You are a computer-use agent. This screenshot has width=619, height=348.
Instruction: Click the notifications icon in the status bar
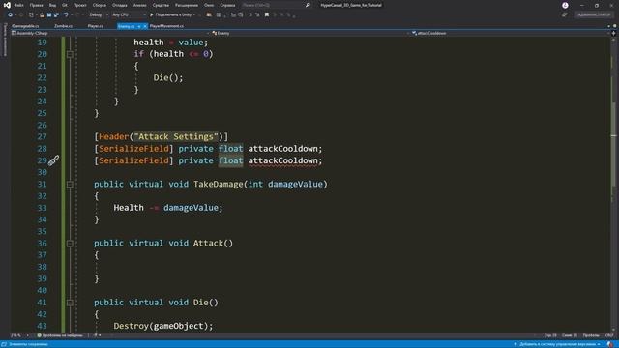(610, 344)
